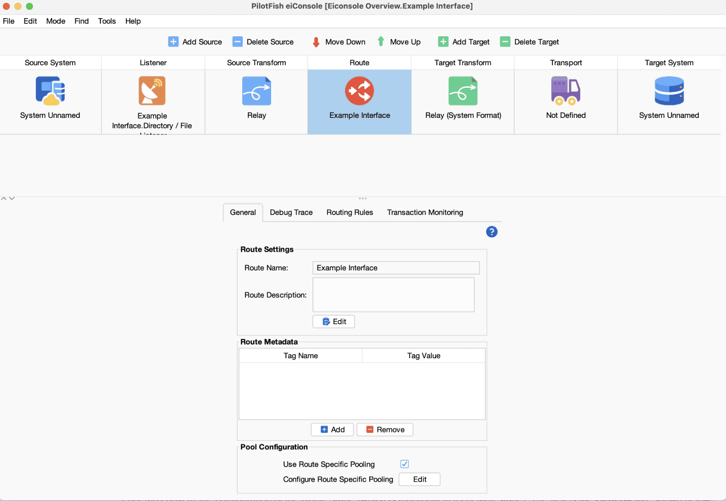Click the Target Transform column header
The height and width of the screenshot is (501, 726).
[x=463, y=63]
